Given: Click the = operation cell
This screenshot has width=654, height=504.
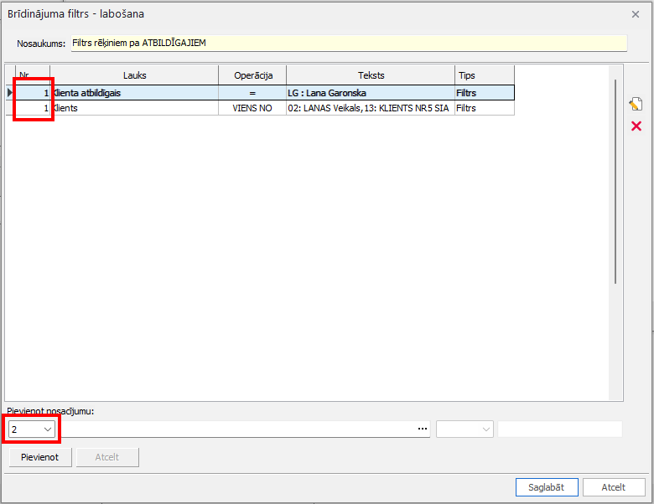Looking at the screenshot, I should point(252,93).
